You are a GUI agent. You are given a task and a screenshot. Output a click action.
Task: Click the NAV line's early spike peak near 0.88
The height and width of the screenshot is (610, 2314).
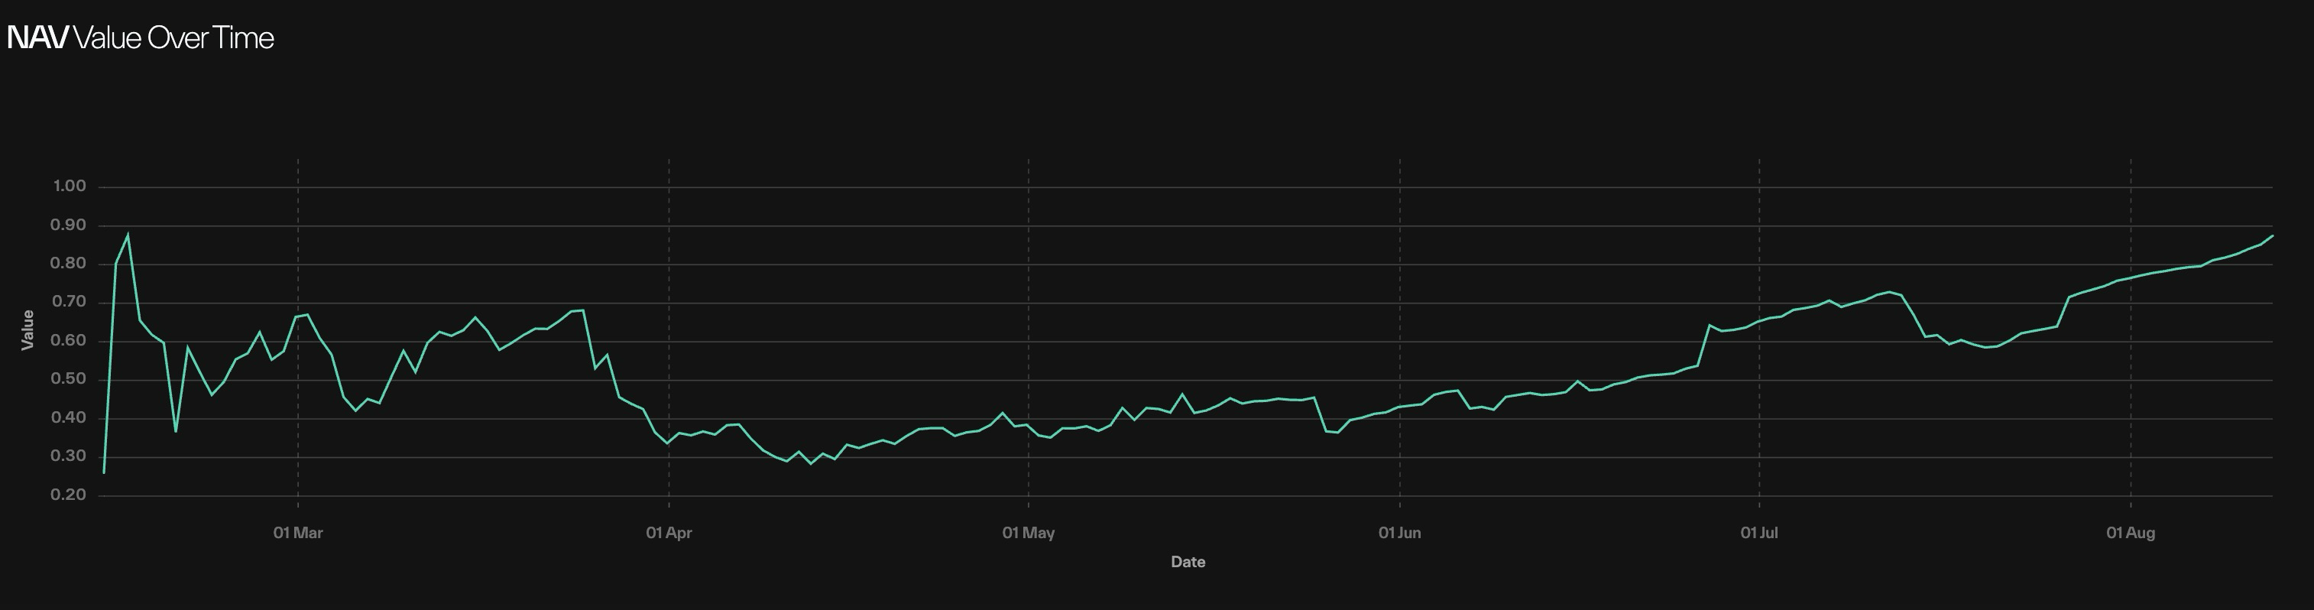tap(128, 235)
